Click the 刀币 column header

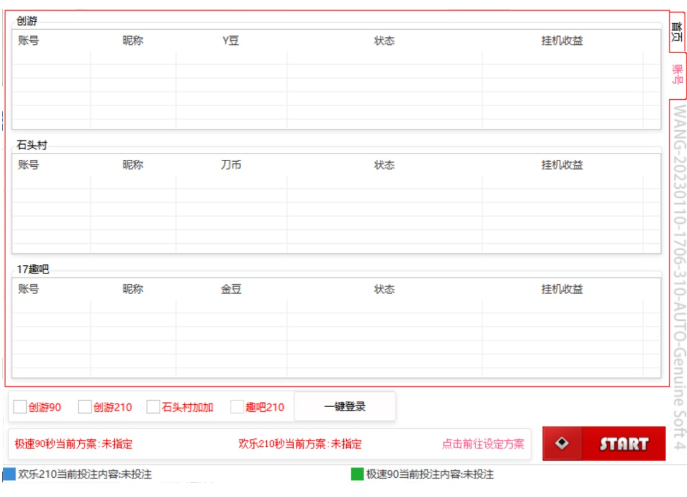click(231, 165)
